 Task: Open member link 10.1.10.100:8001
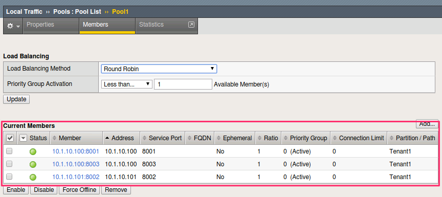(x=76, y=151)
